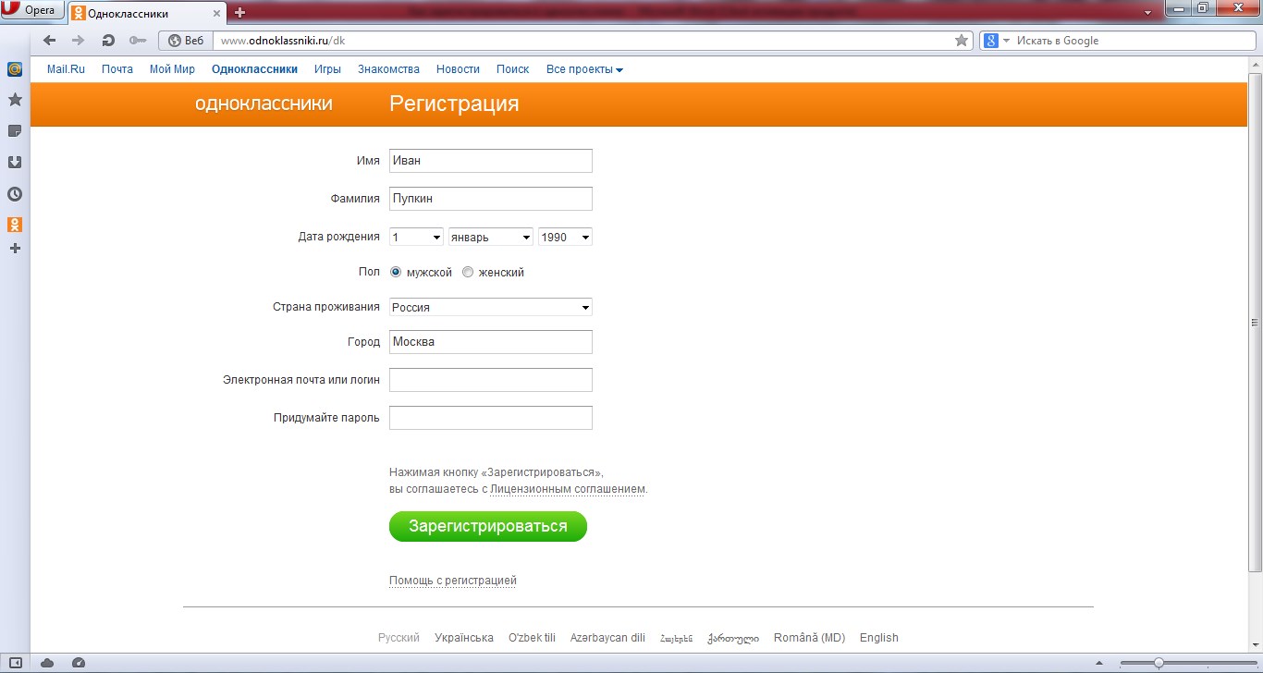Open the Opera main menu button
1263x673 pixels.
[32, 11]
